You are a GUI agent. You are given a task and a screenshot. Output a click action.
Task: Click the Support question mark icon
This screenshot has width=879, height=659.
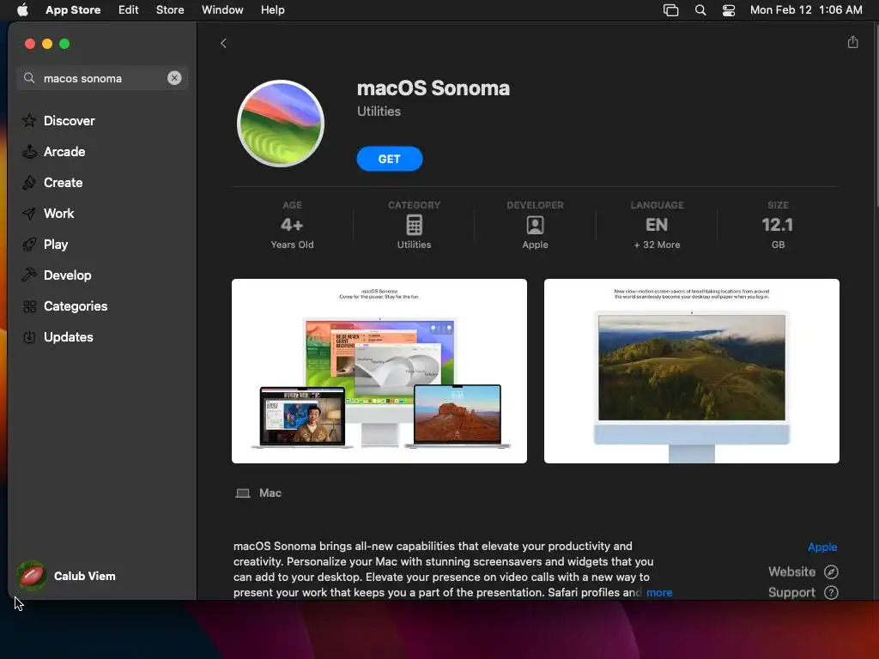tap(831, 592)
